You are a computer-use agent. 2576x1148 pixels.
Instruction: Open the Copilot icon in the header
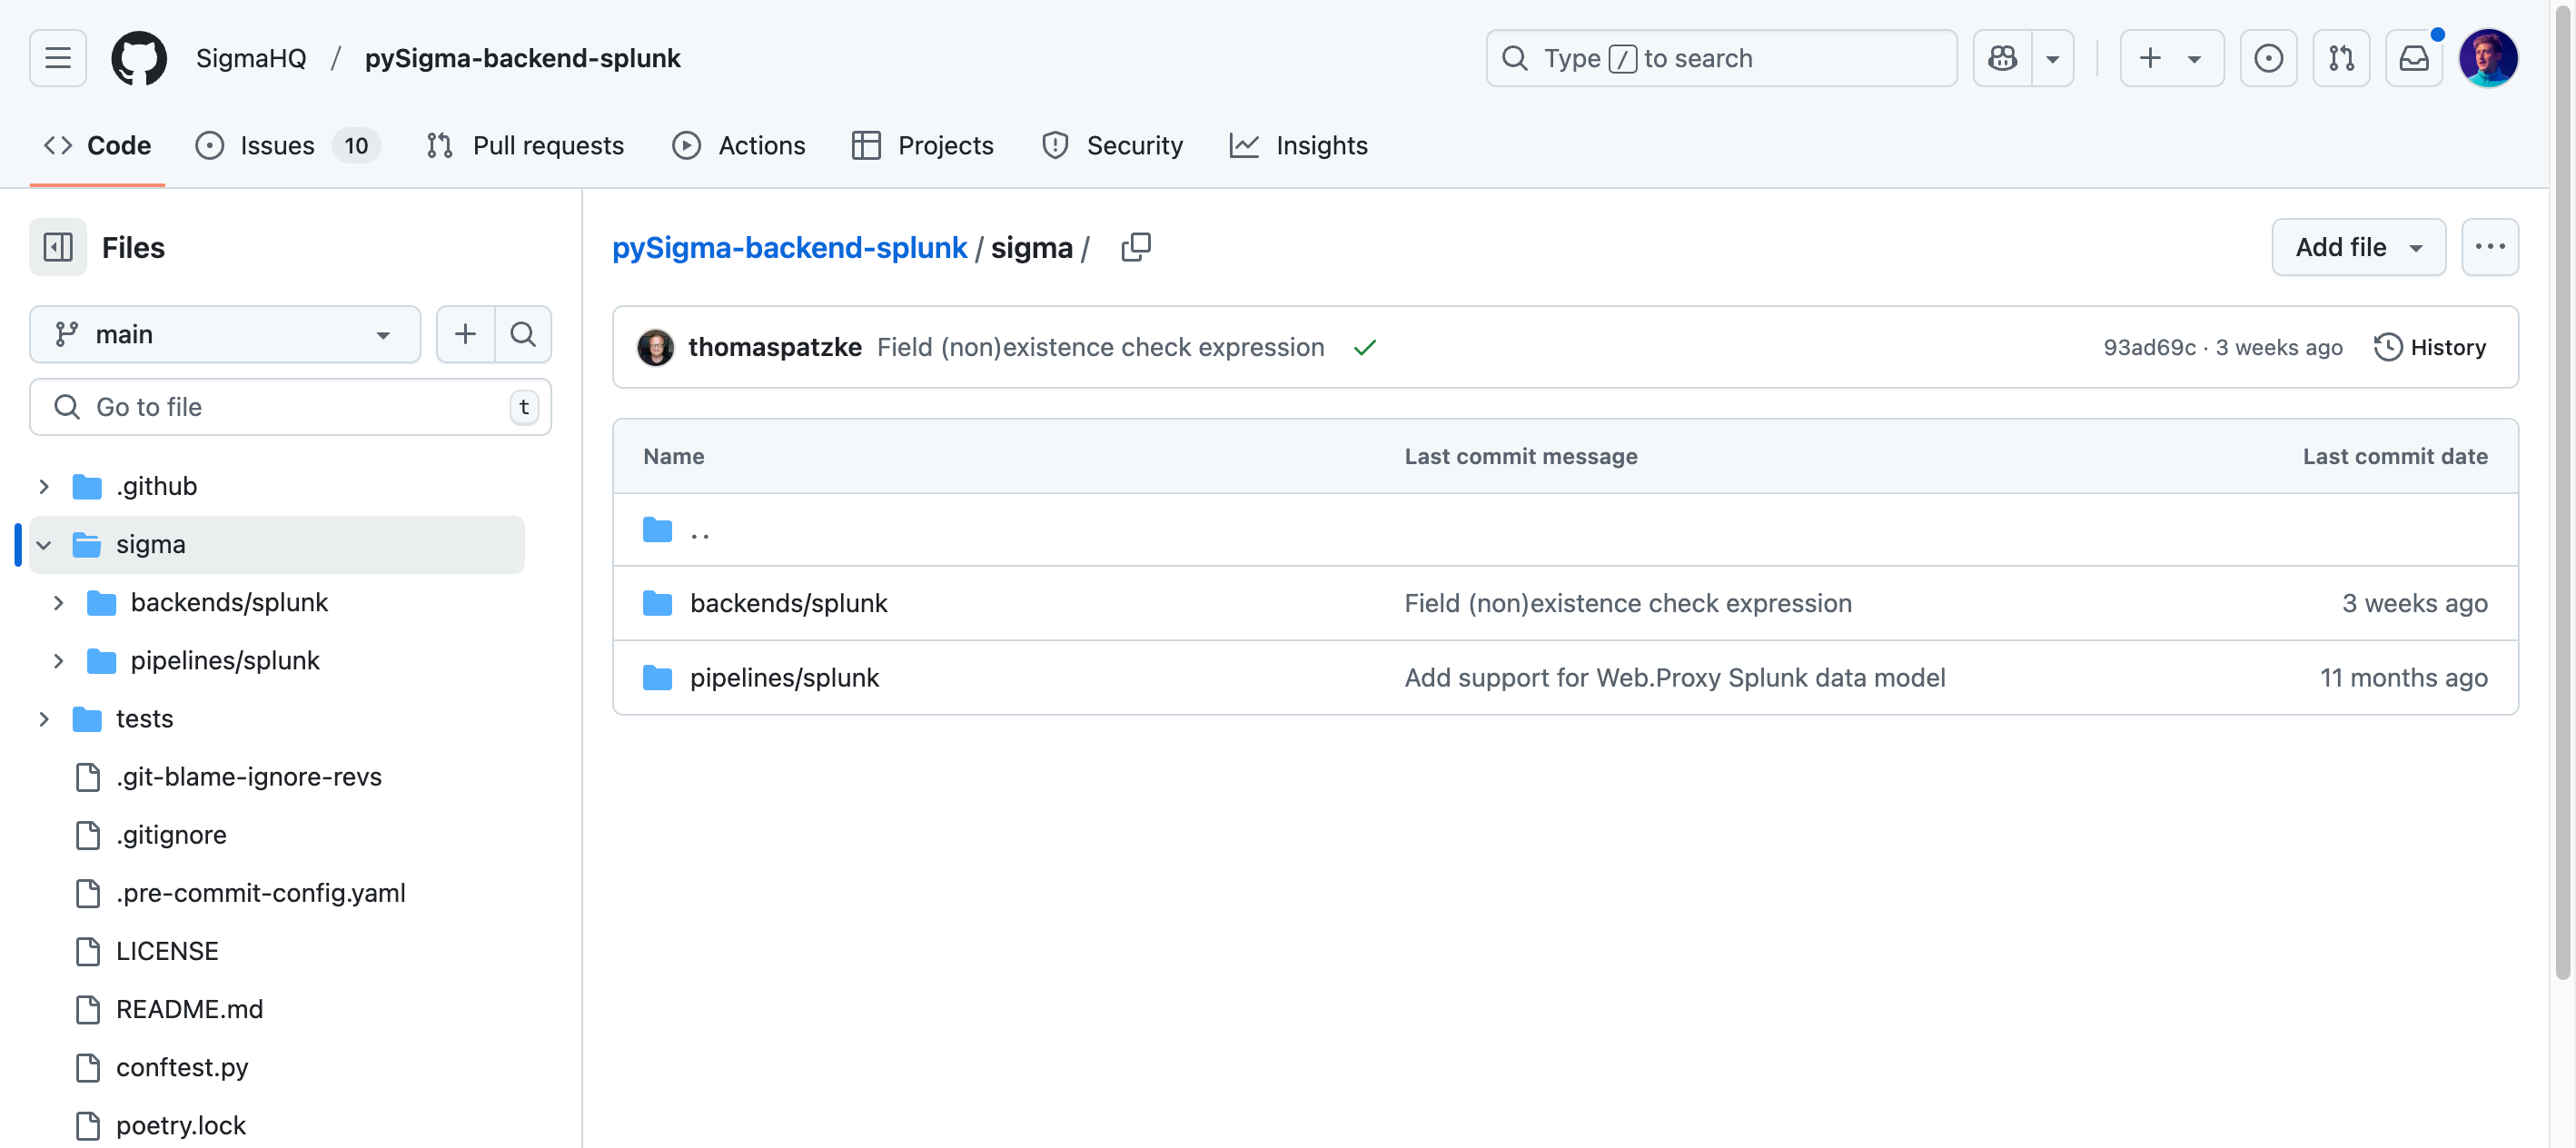tap(2003, 58)
